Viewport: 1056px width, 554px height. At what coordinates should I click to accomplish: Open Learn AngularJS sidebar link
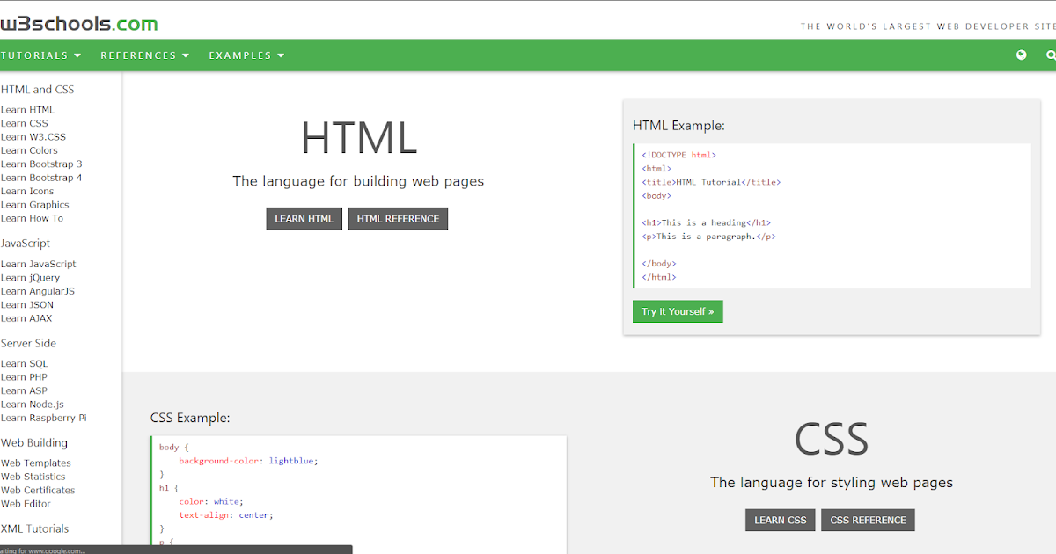coord(38,291)
